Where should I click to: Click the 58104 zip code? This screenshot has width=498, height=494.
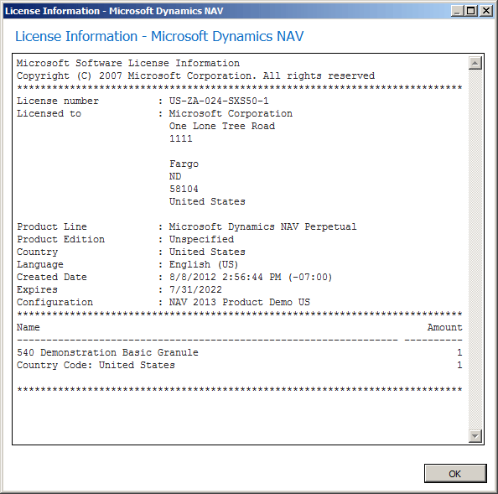point(184,189)
